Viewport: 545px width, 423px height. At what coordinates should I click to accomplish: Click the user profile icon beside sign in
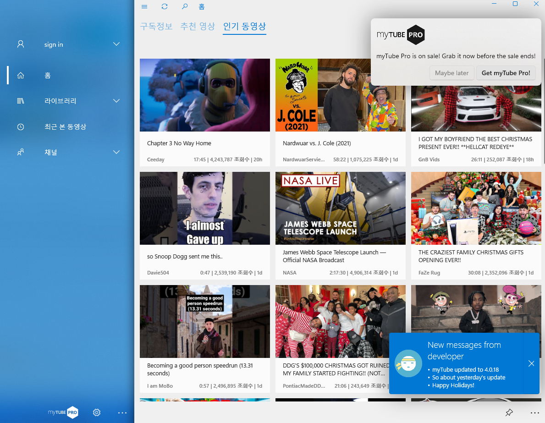[21, 44]
